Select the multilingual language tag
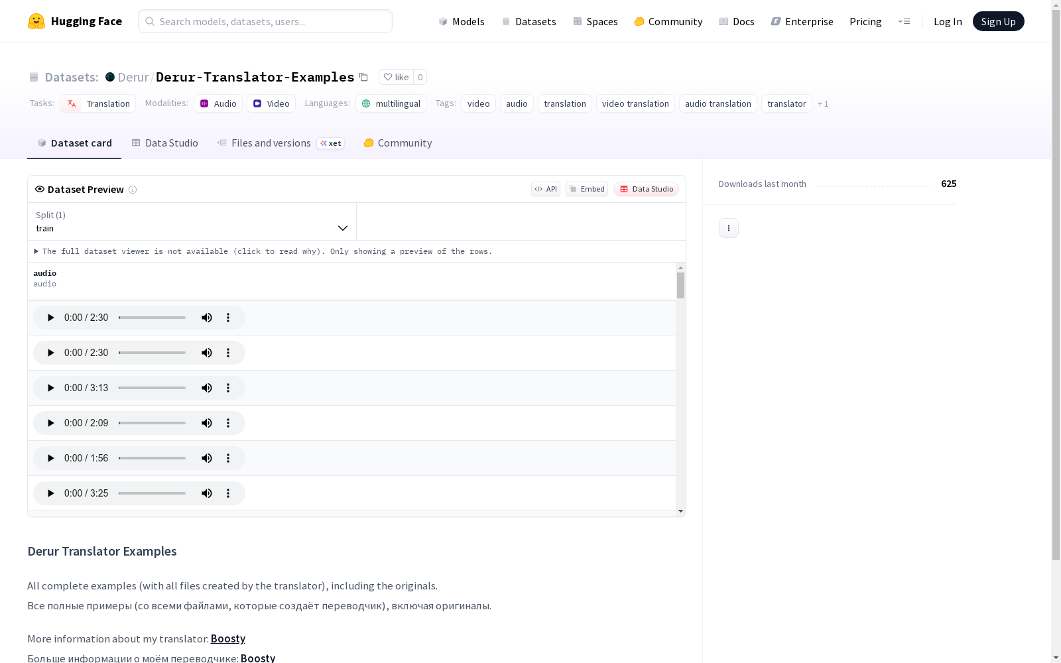1061x663 pixels. [x=391, y=103]
